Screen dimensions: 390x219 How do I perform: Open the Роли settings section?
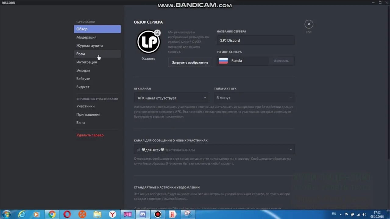point(97,54)
